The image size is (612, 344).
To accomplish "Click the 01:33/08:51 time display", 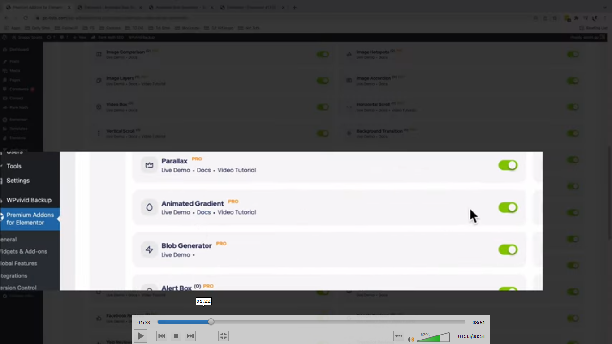I will tap(471, 336).
